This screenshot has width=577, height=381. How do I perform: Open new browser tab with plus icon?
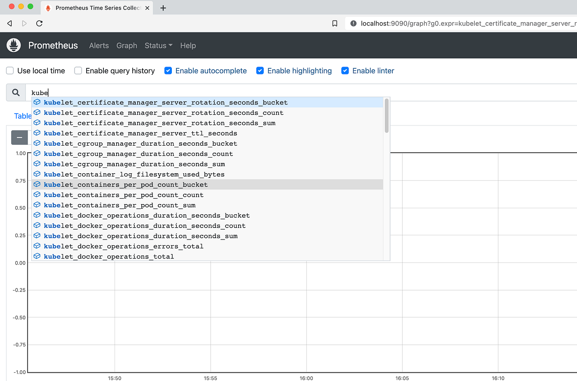163,8
